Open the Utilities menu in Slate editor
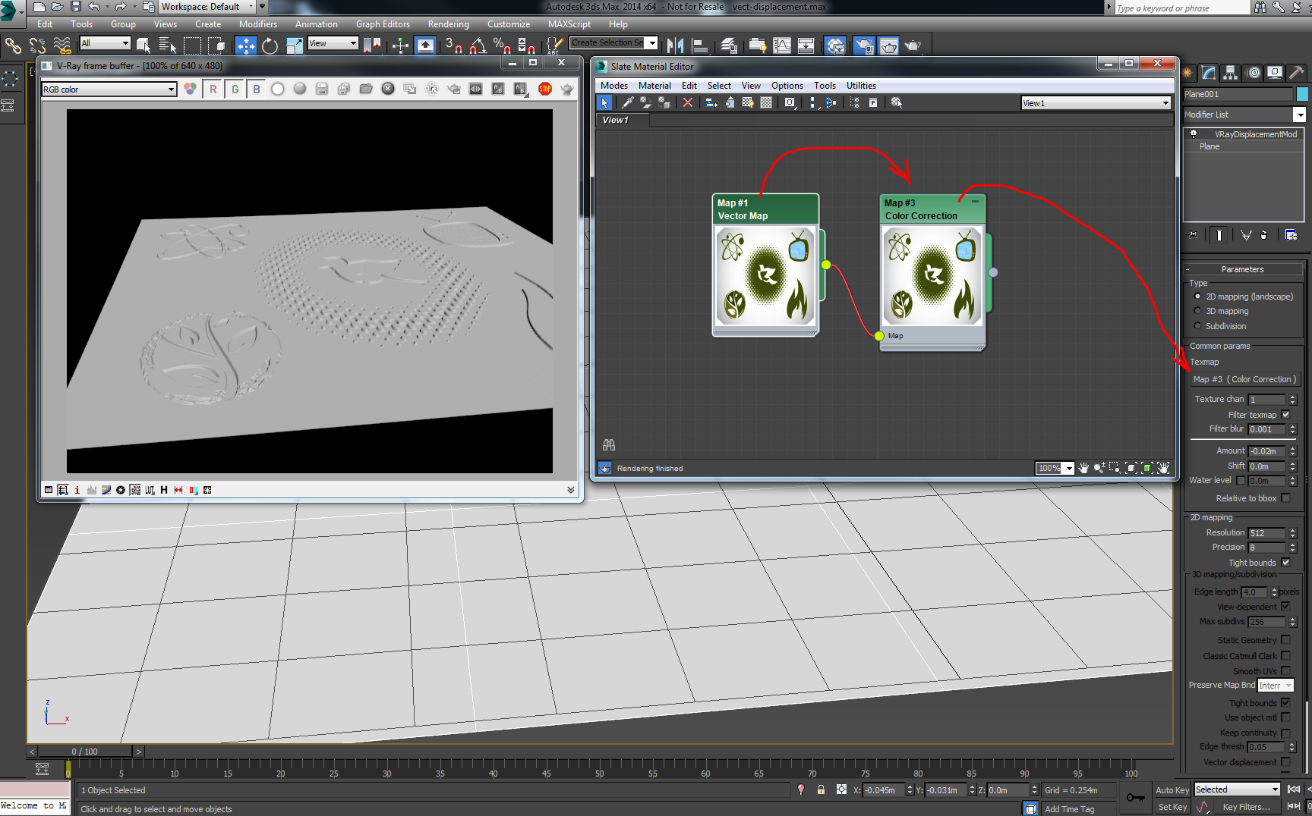This screenshot has height=816, width=1312. tap(861, 86)
